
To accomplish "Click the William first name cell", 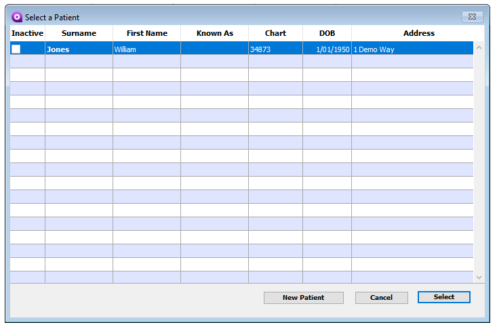I will (x=125, y=49).
